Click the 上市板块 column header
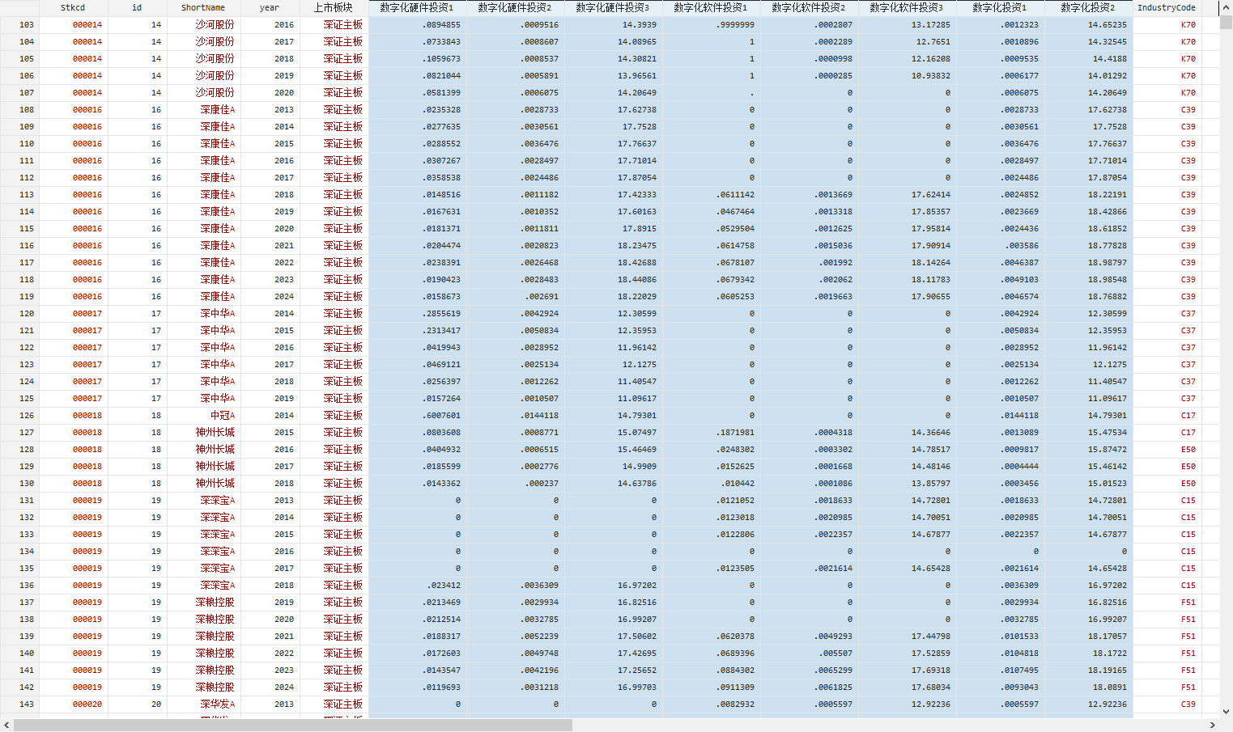 [334, 8]
